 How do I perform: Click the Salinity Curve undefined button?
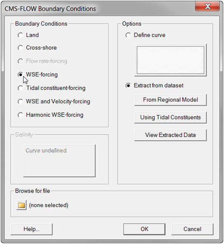[59, 161]
